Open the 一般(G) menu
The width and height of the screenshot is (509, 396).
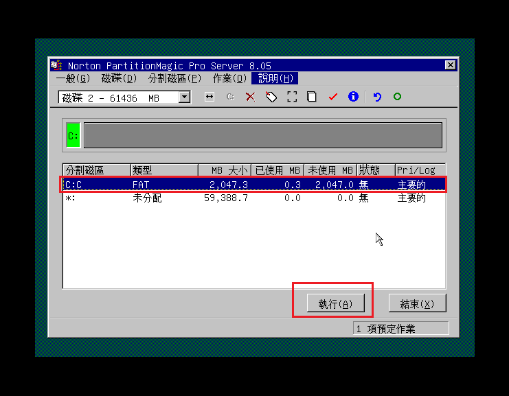tap(73, 79)
